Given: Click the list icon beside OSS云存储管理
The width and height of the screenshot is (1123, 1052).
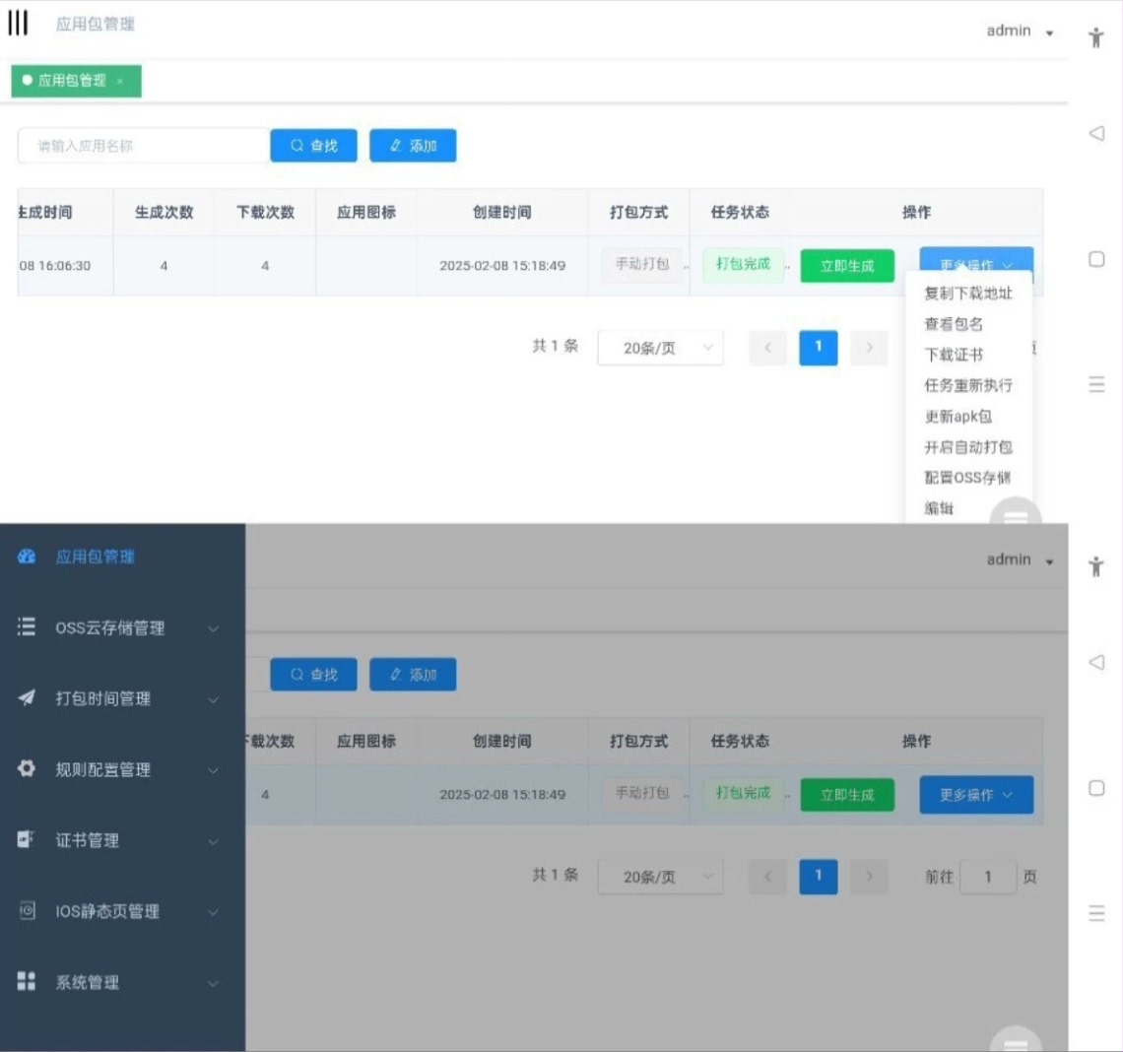Looking at the screenshot, I should coord(27,626).
